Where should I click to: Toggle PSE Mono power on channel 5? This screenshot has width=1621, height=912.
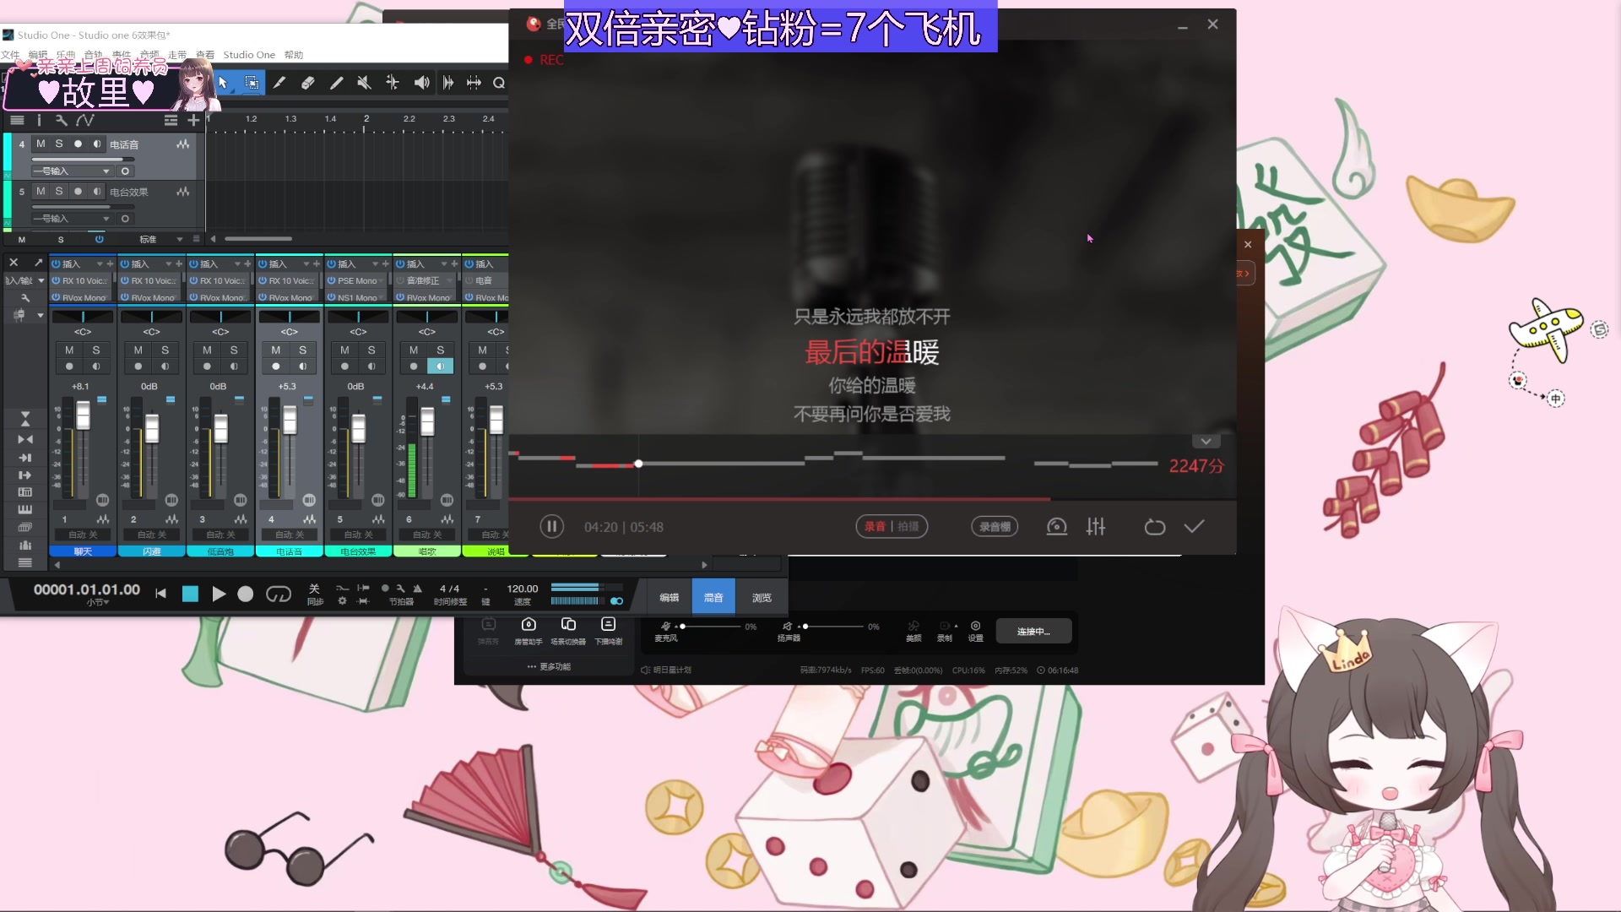coord(332,281)
